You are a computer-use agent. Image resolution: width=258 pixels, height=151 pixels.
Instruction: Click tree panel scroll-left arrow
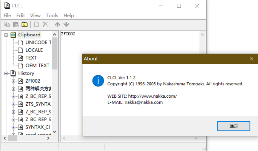point(5,138)
